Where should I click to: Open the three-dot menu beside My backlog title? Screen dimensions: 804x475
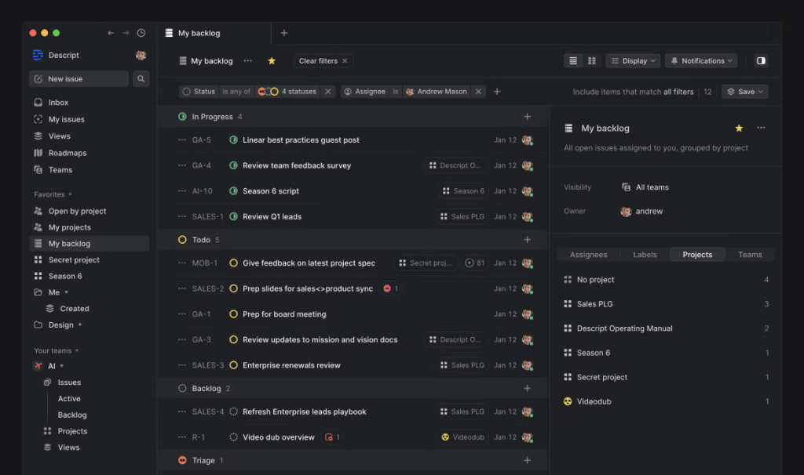[x=248, y=61]
